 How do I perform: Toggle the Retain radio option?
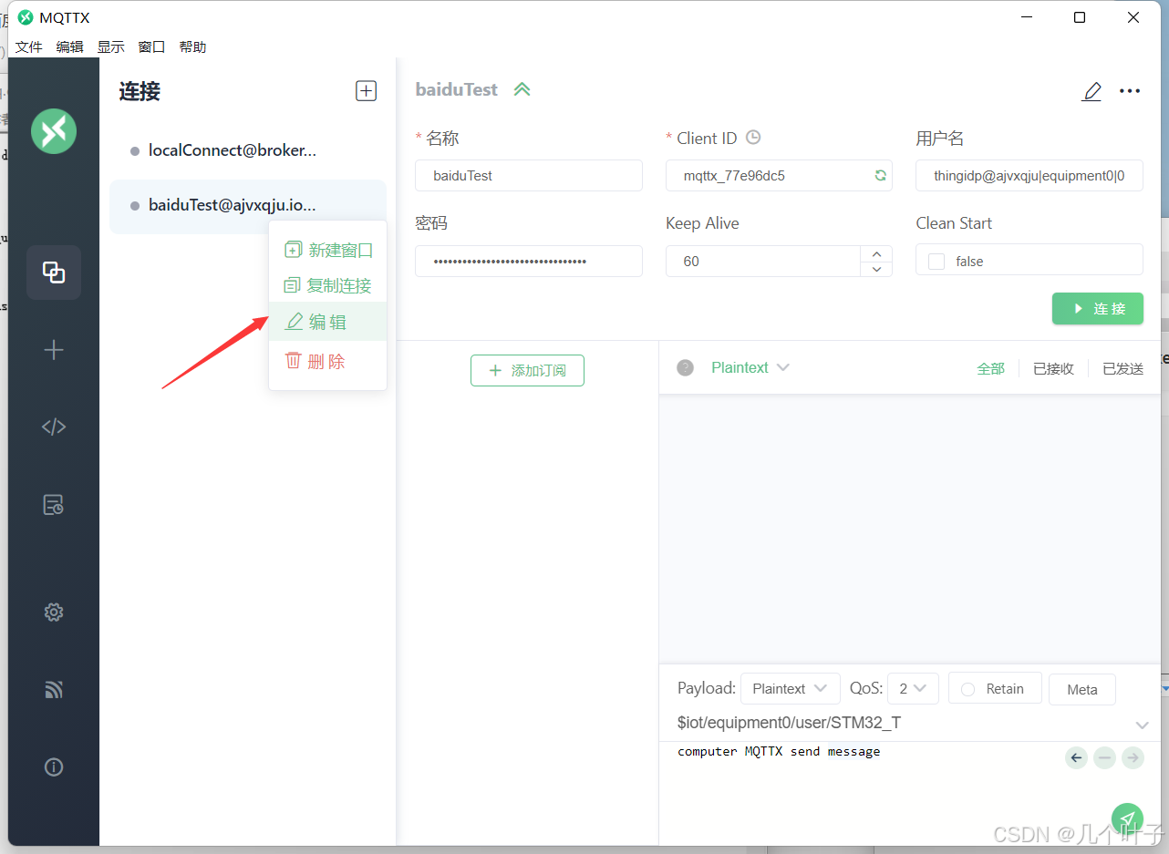tap(968, 689)
